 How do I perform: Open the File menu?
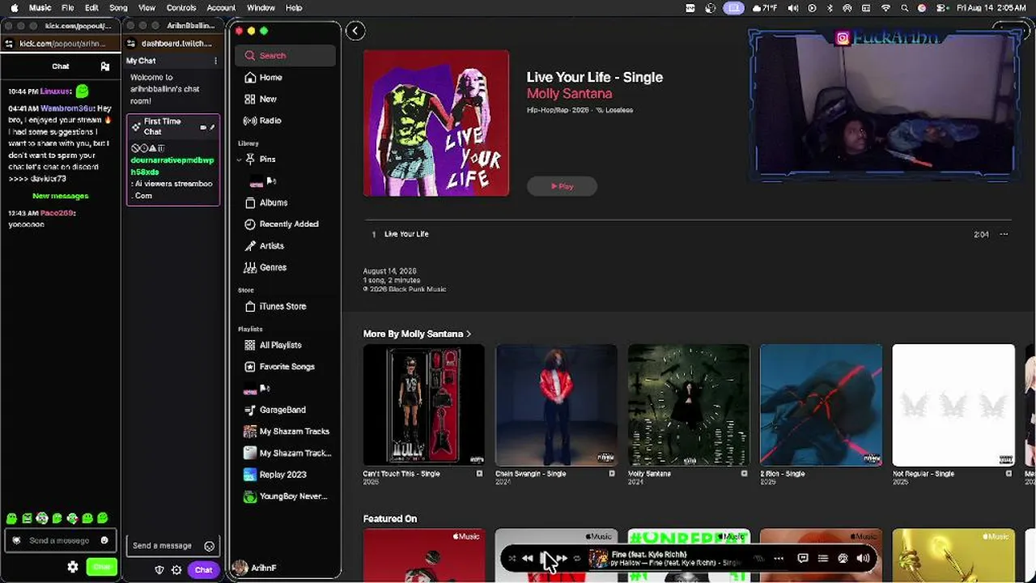pos(68,8)
